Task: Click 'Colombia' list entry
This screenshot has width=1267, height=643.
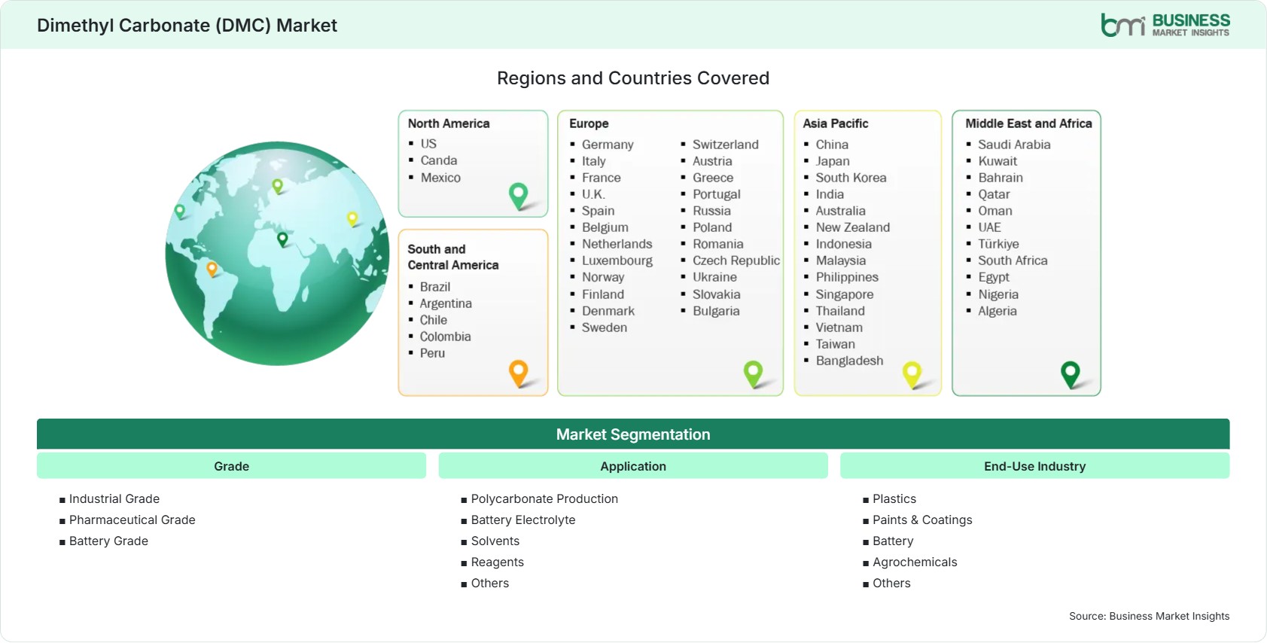Action: [x=445, y=337]
